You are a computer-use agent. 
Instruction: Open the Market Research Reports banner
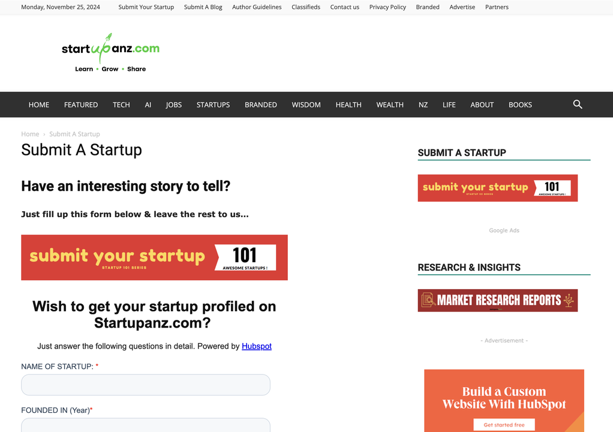point(497,300)
